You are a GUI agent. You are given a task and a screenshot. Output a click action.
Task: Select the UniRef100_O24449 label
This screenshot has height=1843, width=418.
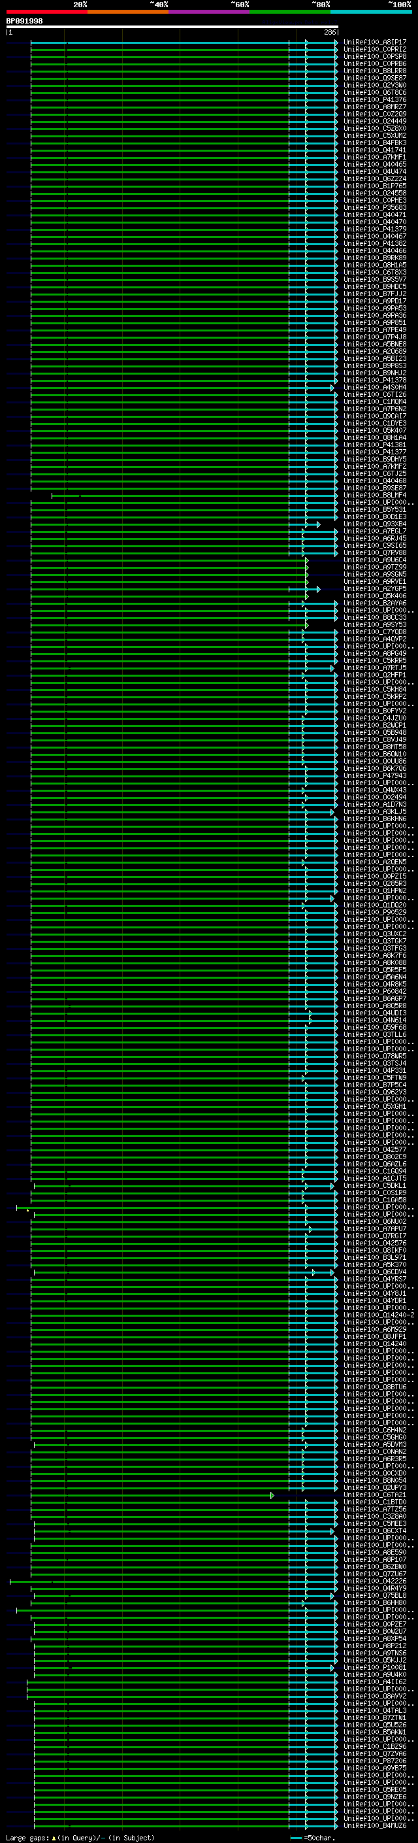[374, 121]
